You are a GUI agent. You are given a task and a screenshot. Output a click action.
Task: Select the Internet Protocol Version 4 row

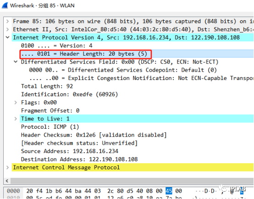(133, 38)
